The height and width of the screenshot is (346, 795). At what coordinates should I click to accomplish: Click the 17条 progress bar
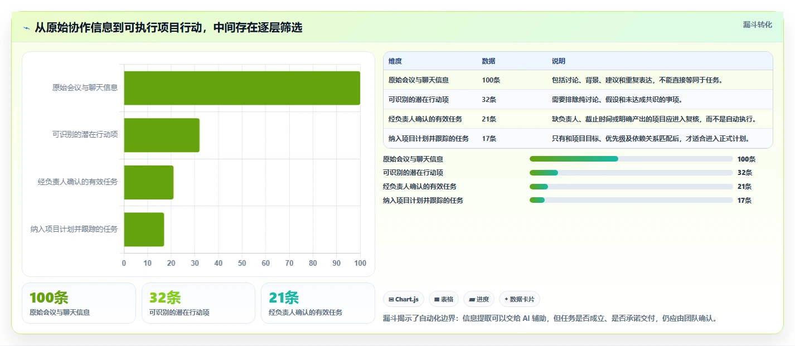pyautogui.click(x=631, y=200)
